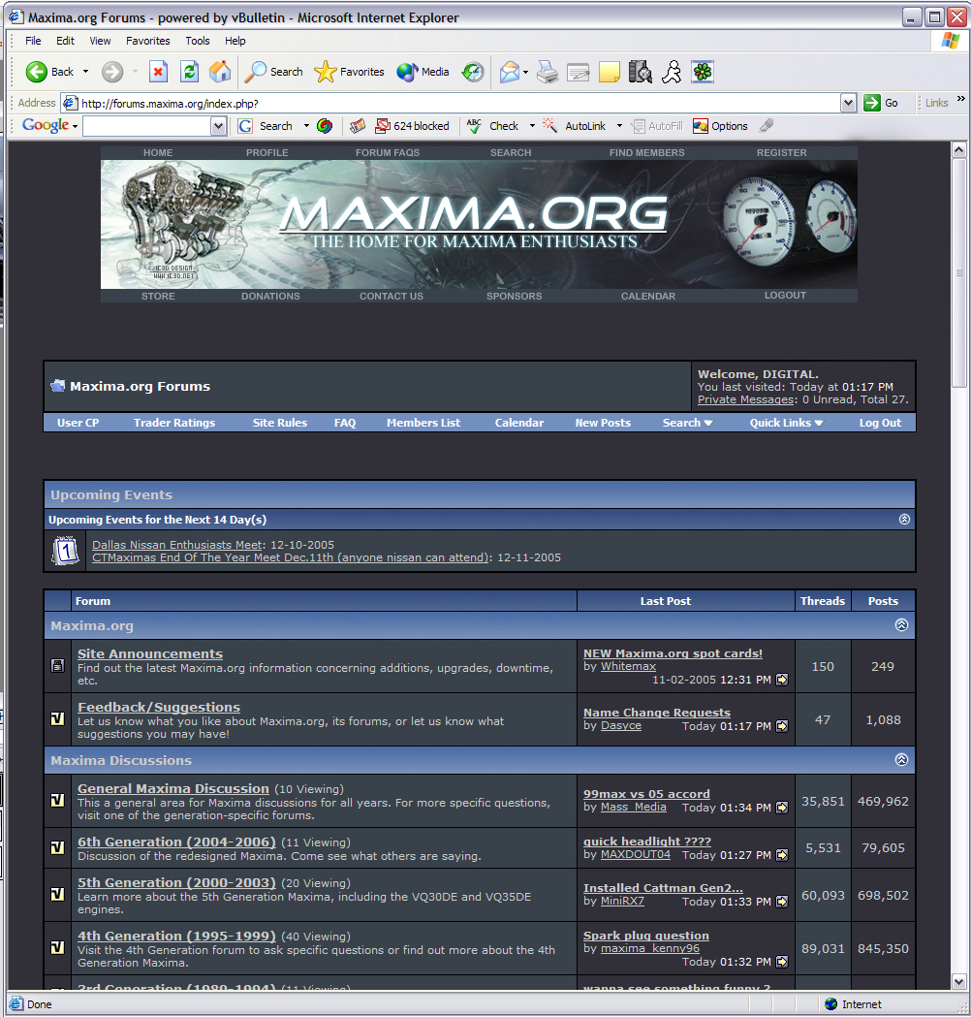The height and width of the screenshot is (1017, 971).
Task: Go to the Home page icon
Action: (220, 72)
